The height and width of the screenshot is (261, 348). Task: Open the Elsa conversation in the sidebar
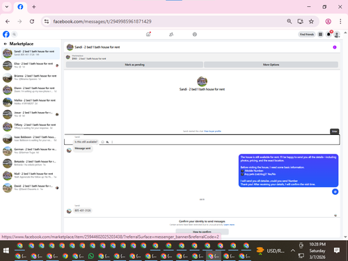point(31,65)
